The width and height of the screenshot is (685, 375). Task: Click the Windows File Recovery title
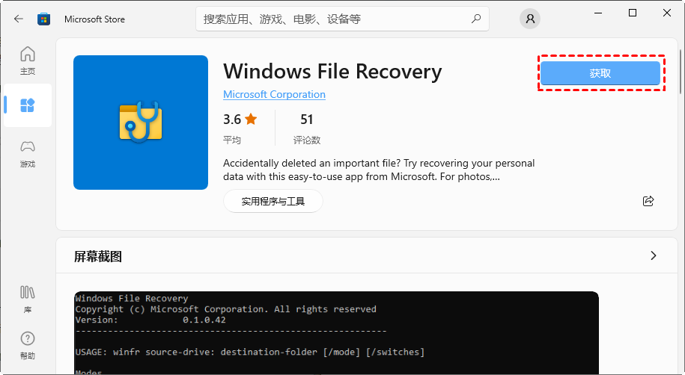click(x=332, y=72)
